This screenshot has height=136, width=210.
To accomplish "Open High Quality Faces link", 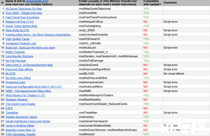I will [17, 39].
